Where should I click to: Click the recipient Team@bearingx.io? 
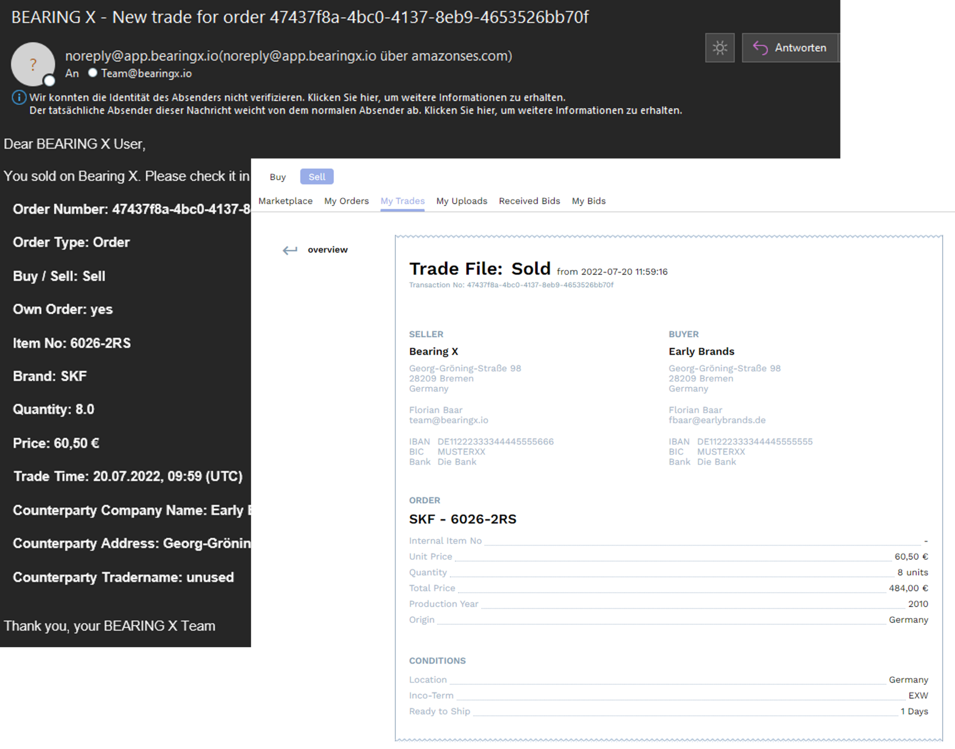point(146,73)
